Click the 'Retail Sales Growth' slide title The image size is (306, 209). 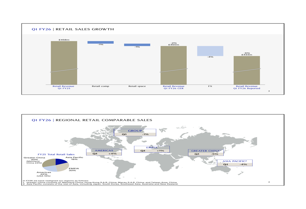pyautogui.click(x=73, y=29)
